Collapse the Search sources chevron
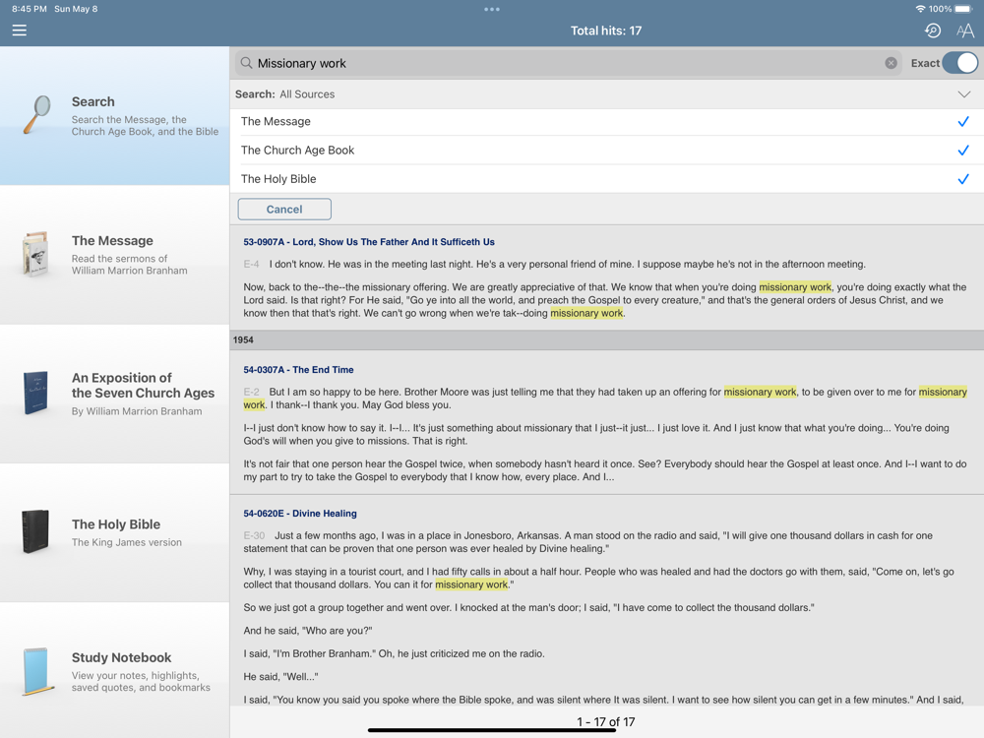The image size is (984, 738). click(964, 94)
